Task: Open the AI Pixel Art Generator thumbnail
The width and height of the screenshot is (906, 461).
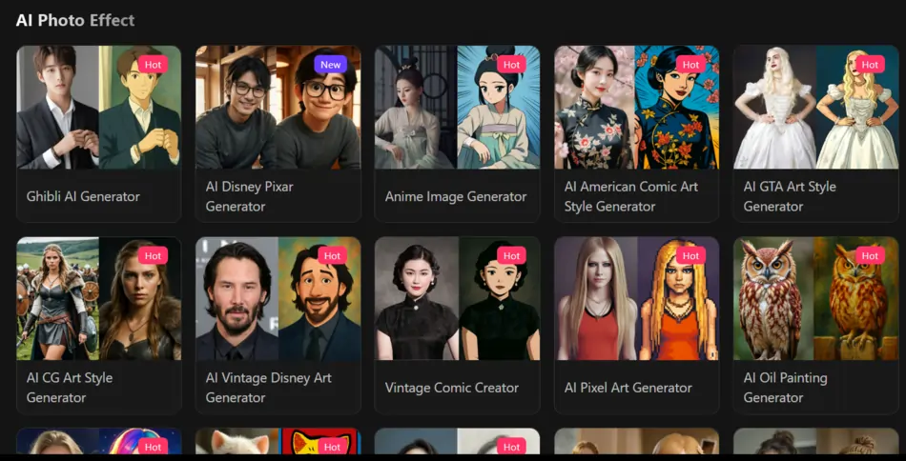Action: tap(637, 298)
